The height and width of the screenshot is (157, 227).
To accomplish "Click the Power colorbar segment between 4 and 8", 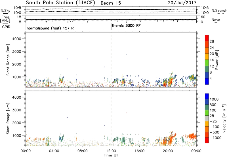I will coord(207,75).
